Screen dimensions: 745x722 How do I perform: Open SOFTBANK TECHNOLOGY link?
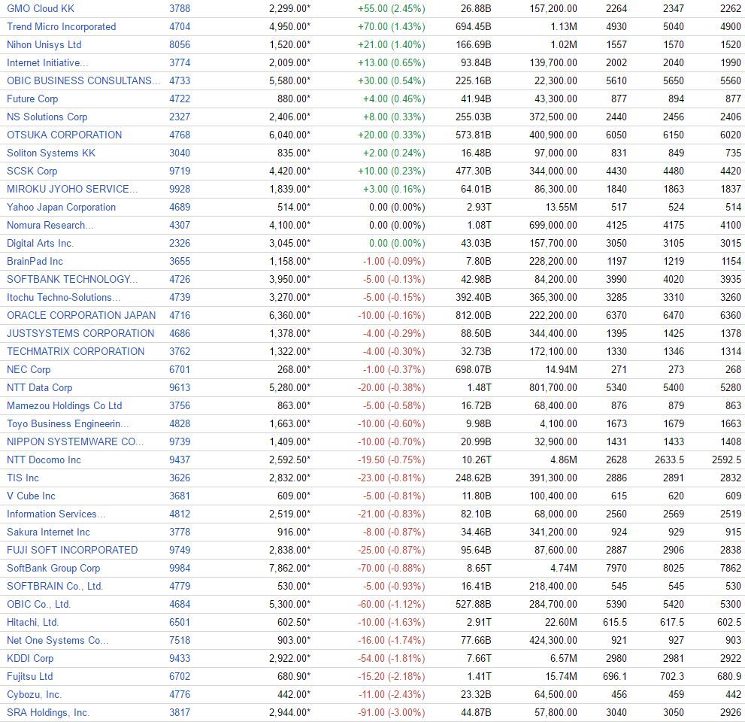(72, 280)
